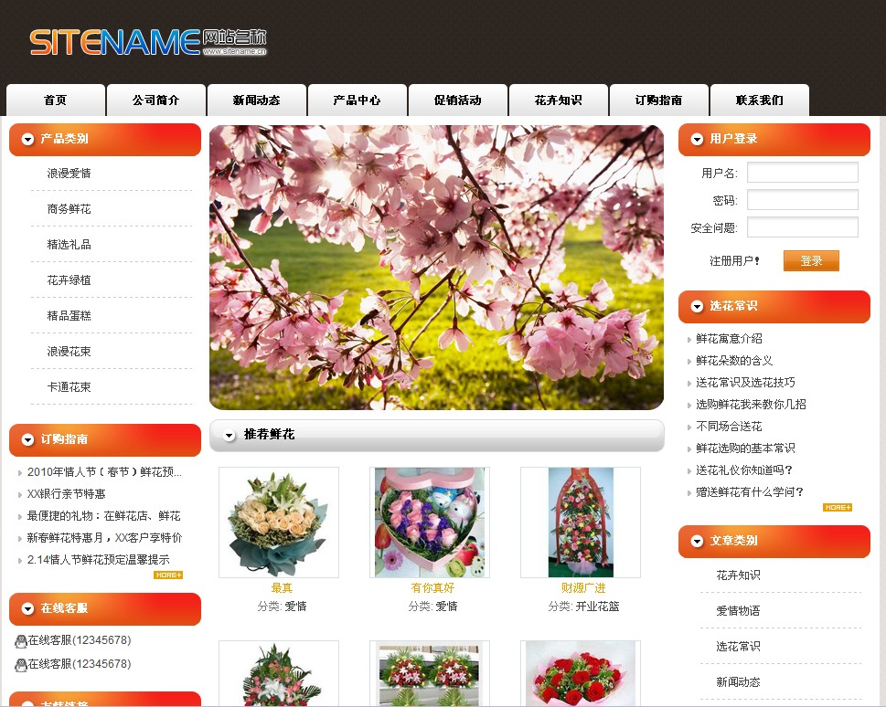Viewport: 886px width, 707px height.
Task: Collapse the 产品类别 panel arrow icon
Action: tap(27, 140)
